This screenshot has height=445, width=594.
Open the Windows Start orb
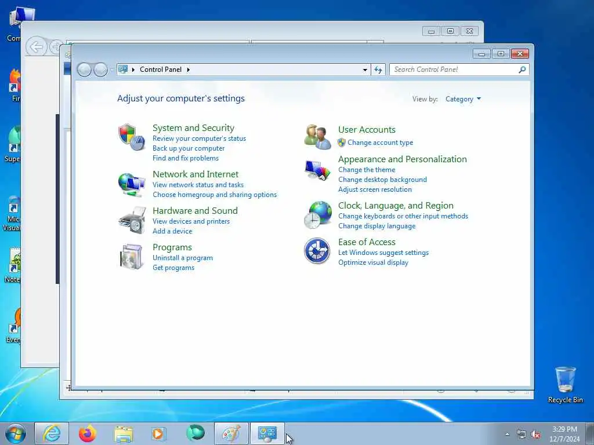(x=16, y=433)
